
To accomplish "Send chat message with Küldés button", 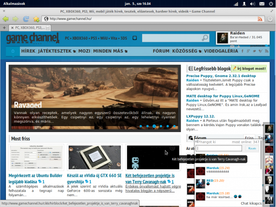I will (x=252, y=148).
